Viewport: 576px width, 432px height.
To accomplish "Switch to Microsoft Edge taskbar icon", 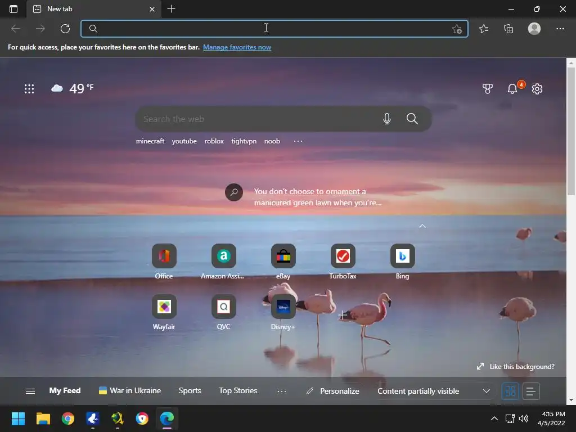I will 167,418.
